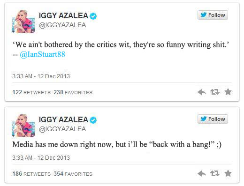Open @IGGYAZALEA handle in first tweet

[x=62, y=25]
